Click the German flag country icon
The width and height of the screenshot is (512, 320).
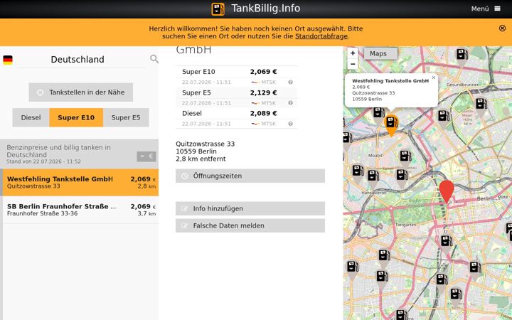[8, 60]
